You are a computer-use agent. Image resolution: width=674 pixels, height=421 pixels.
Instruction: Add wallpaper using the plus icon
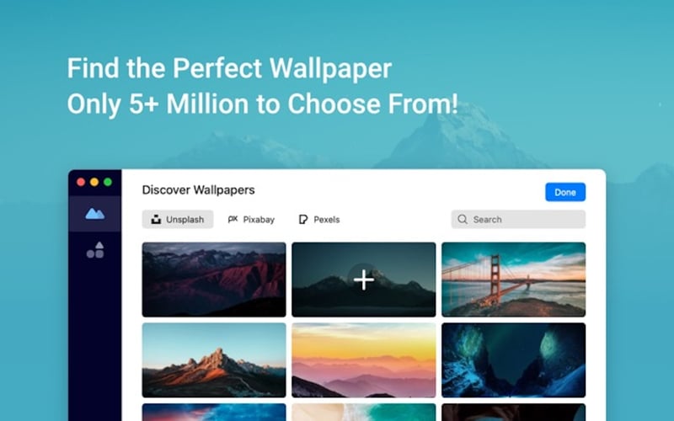coord(364,280)
